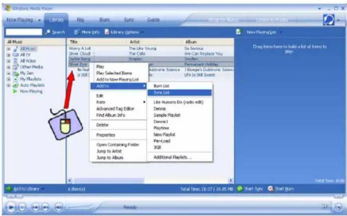The height and width of the screenshot is (216, 347).
Task: Click the Start Burn icon
Action: click(x=270, y=189)
